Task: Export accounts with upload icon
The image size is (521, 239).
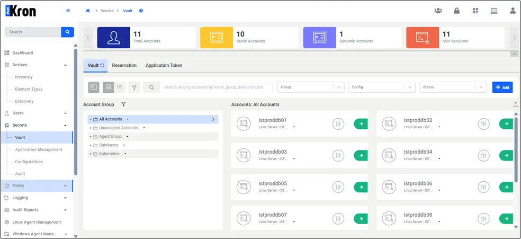Action: 516,104
